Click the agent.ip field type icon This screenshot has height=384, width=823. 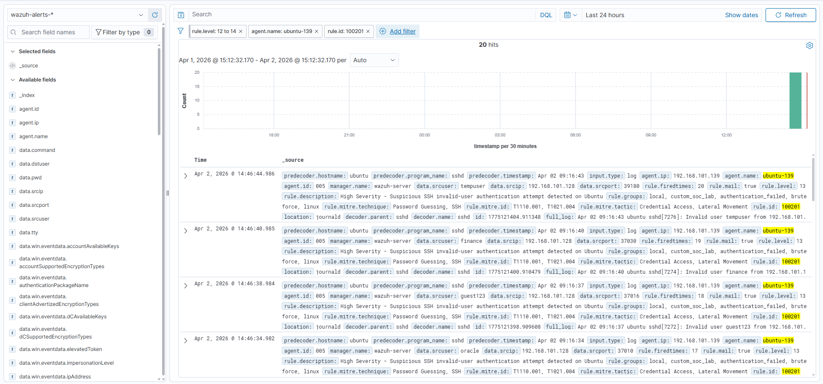[x=12, y=123]
